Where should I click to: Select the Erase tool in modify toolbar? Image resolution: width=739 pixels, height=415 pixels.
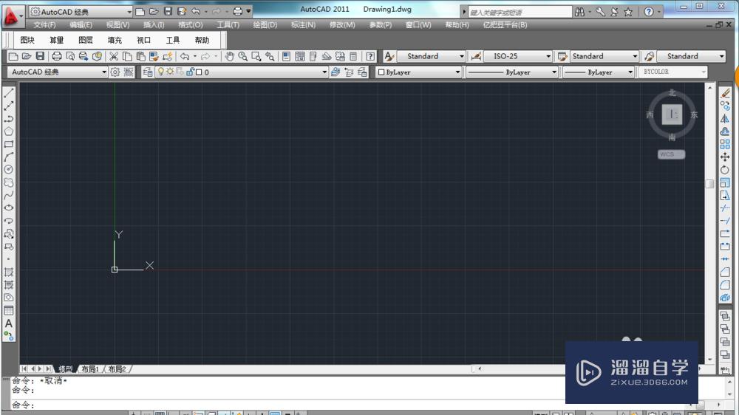(725, 93)
